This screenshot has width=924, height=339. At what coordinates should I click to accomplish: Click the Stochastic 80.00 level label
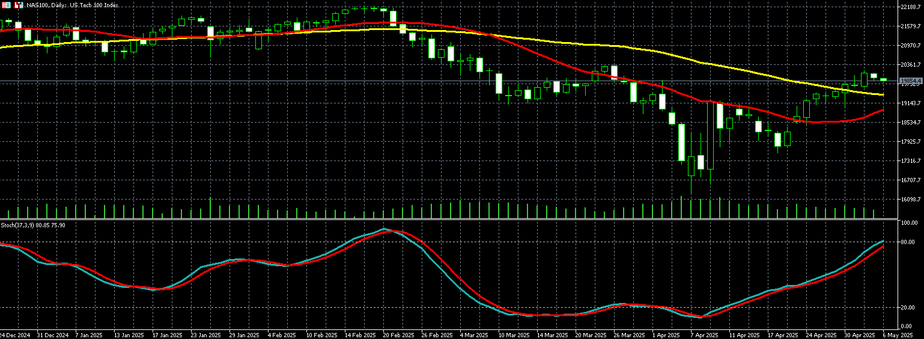(908, 242)
